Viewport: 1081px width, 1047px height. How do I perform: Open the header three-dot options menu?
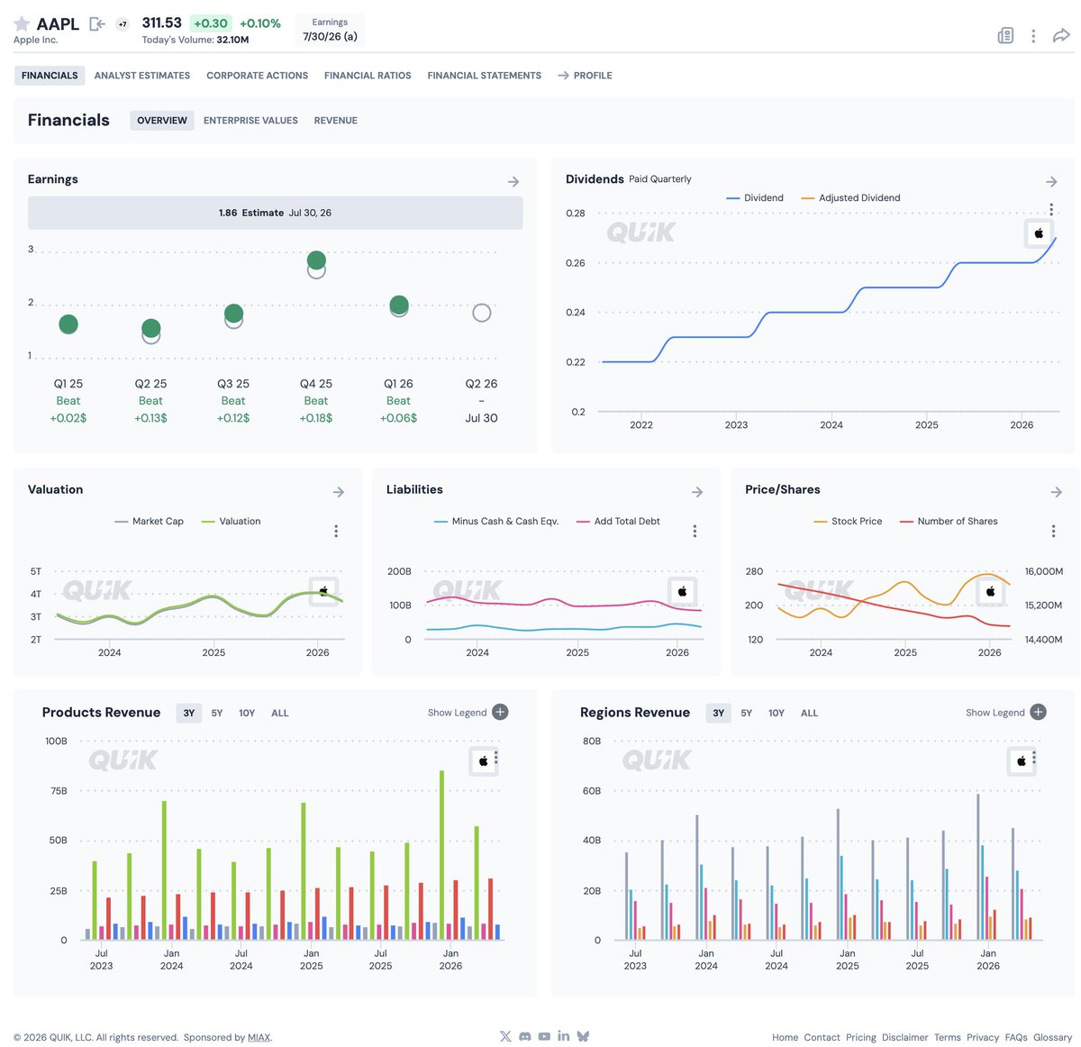pos(1033,35)
